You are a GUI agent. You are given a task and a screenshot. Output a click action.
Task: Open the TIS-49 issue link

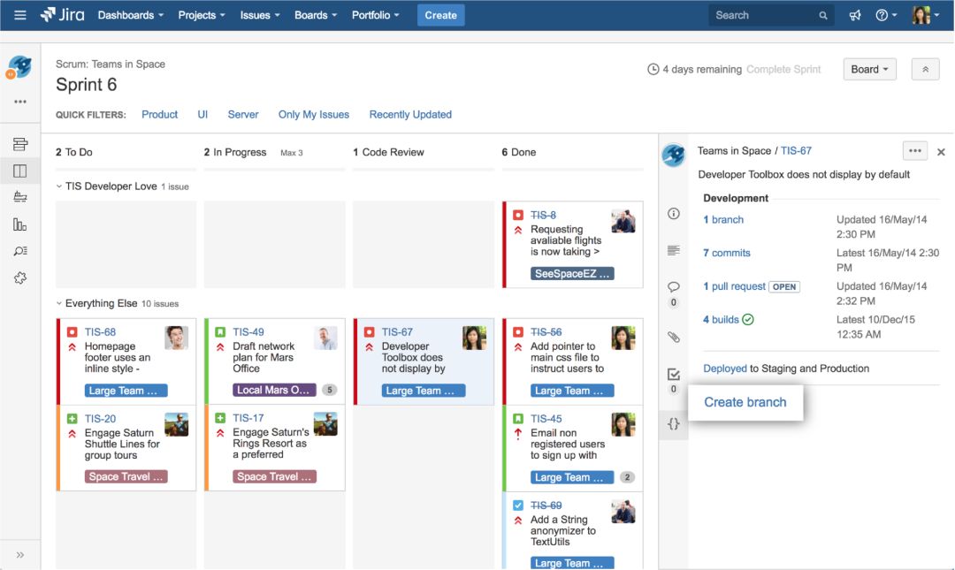point(248,332)
